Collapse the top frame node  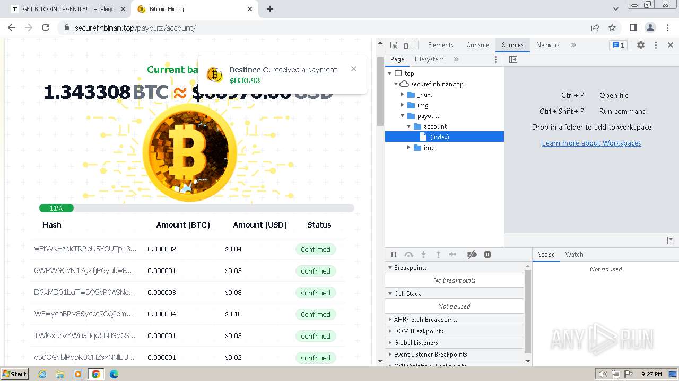tap(390, 74)
